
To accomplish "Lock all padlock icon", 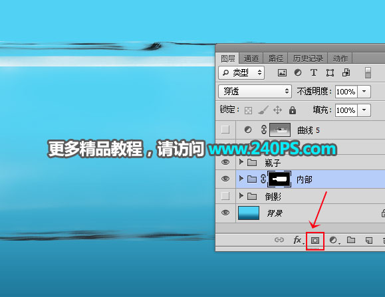I will (x=292, y=110).
